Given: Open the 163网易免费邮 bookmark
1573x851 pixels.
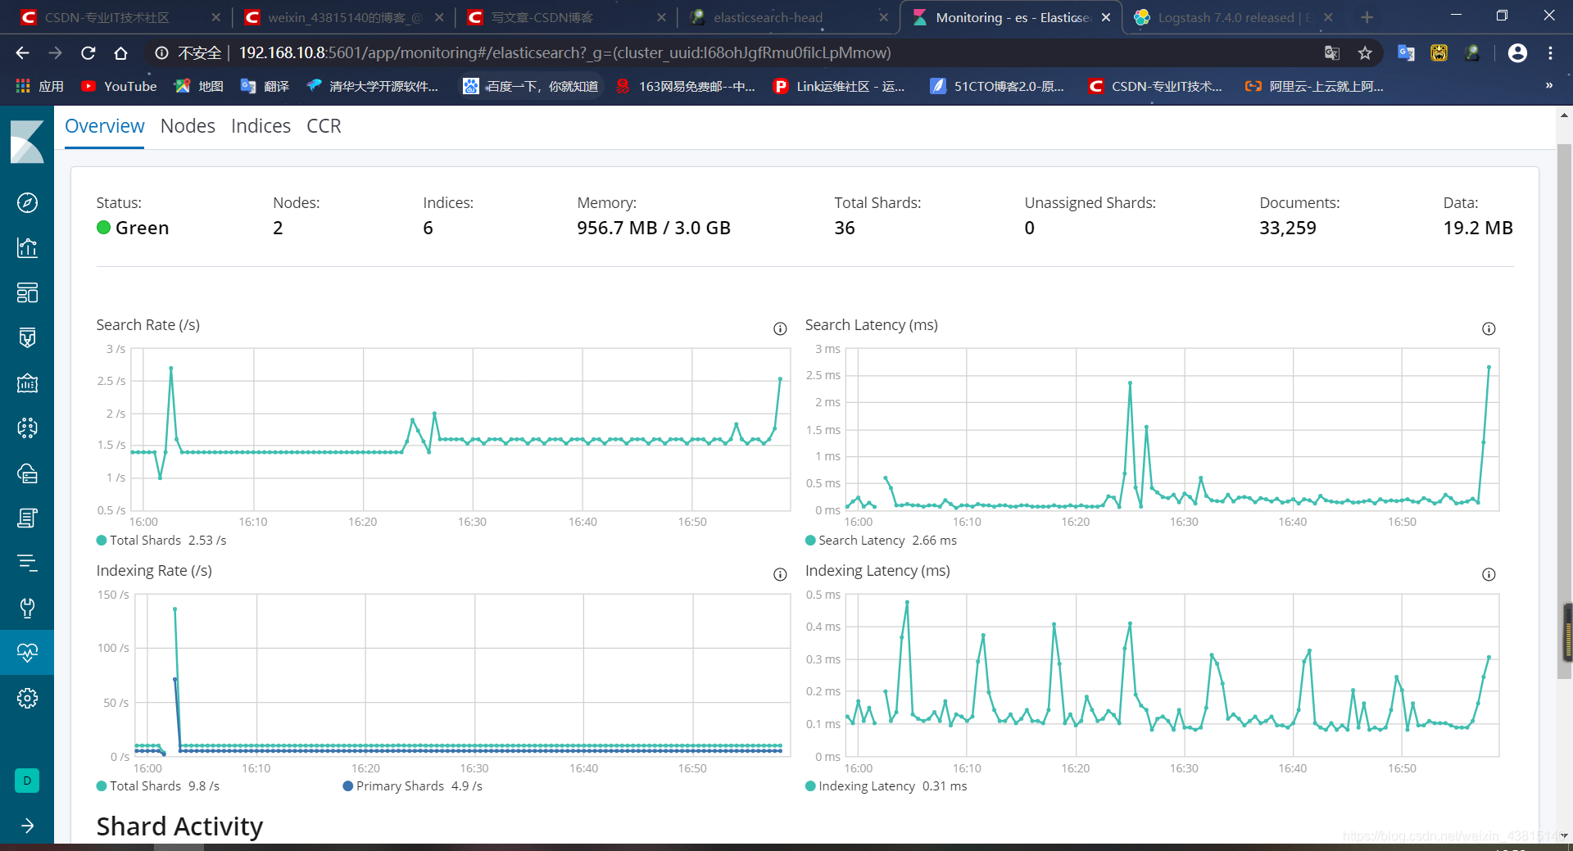Looking at the screenshot, I should click(x=686, y=86).
